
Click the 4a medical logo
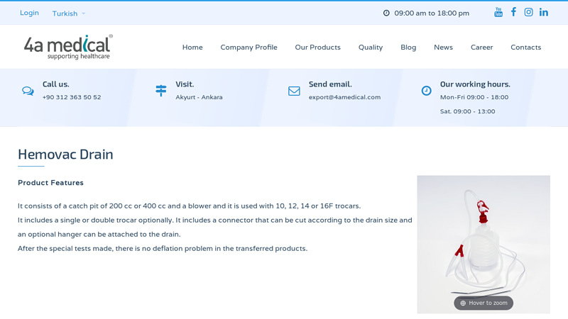pyautogui.click(x=67, y=47)
